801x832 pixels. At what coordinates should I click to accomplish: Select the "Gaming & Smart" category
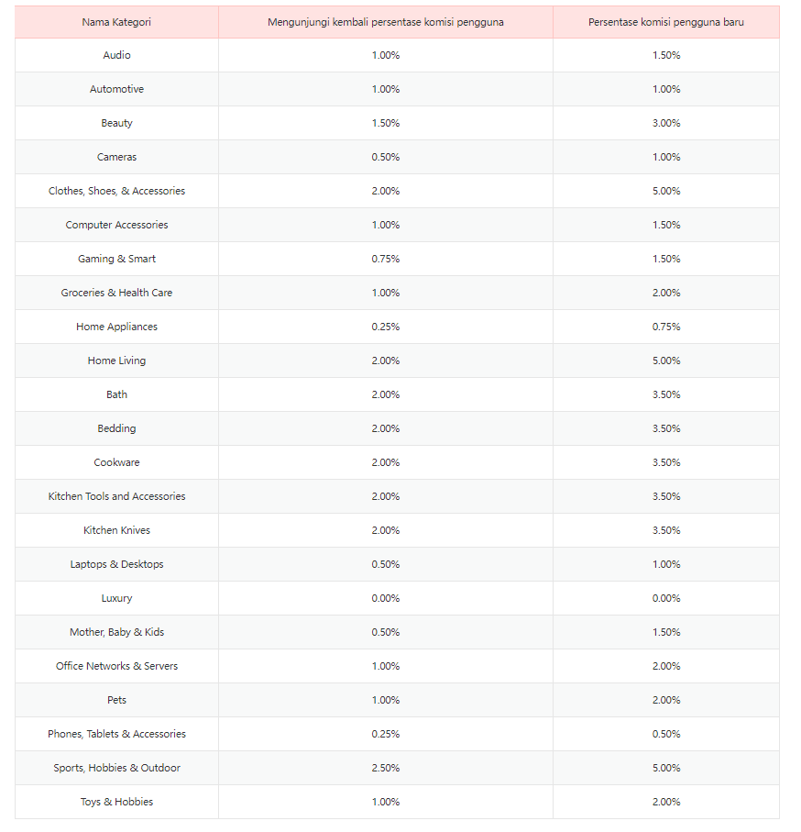click(x=116, y=260)
